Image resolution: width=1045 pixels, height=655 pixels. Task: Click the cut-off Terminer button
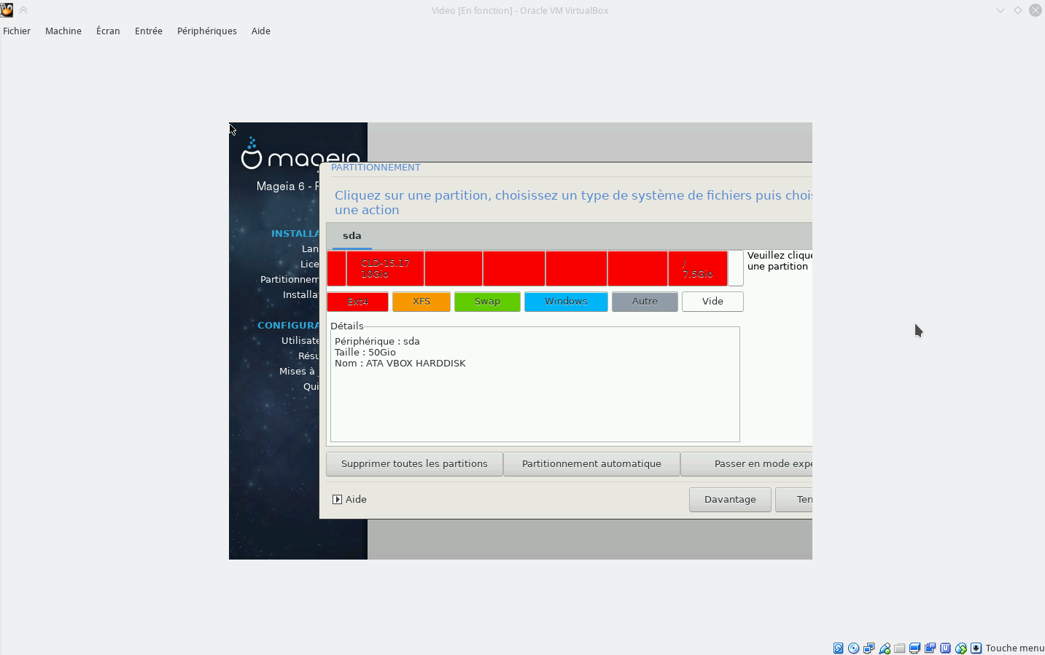tap(794, 499)
